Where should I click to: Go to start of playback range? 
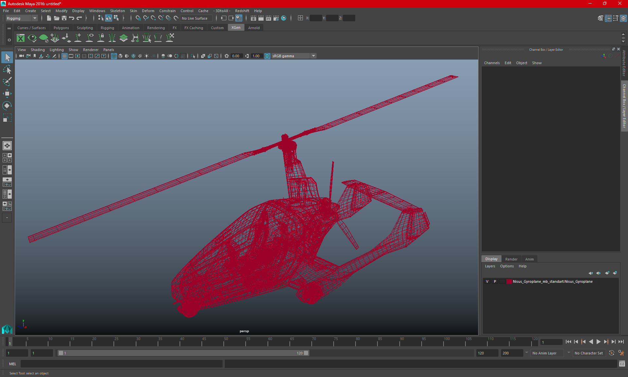click(x=568, y=342)
